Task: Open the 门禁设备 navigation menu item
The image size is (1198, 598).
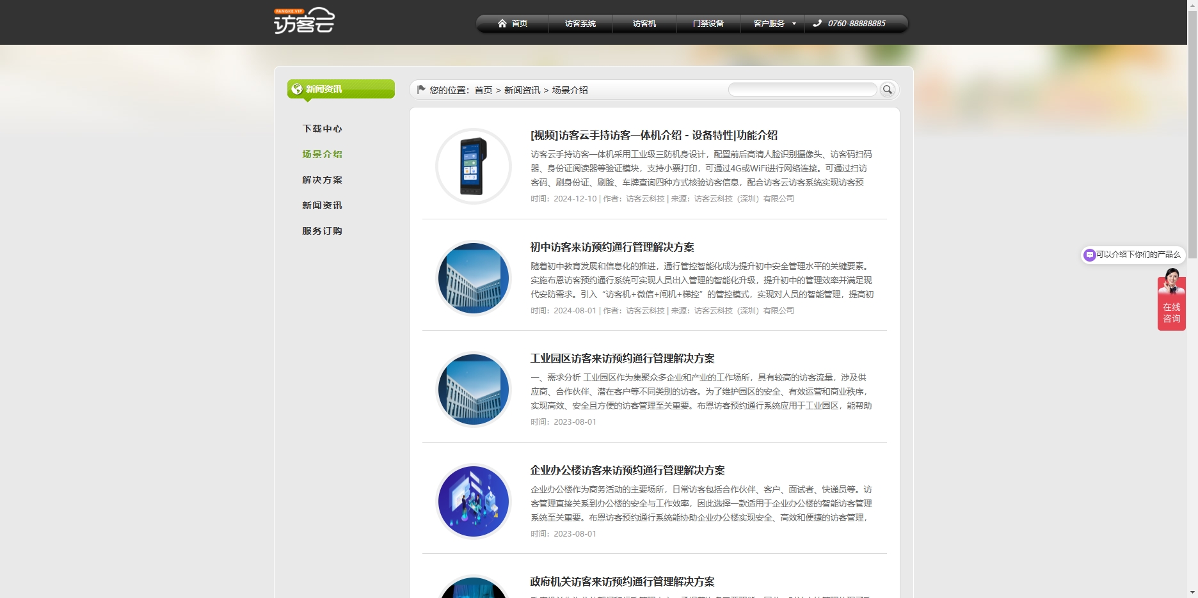Action: click(x=708, y=24)
